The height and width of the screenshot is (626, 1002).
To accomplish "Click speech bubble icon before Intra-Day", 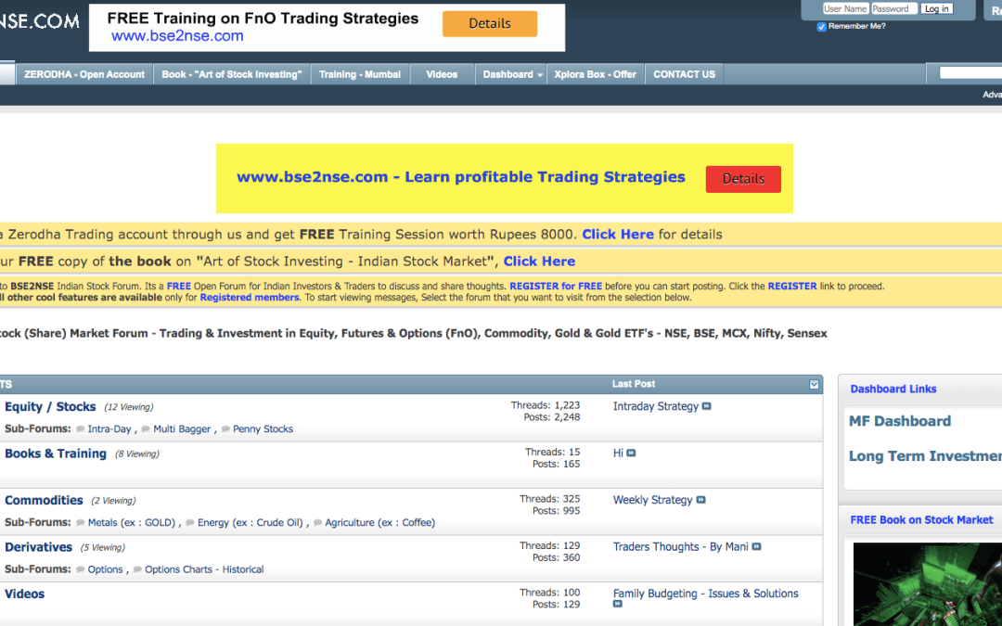I will pyautogui.click(x=81, y=429).
